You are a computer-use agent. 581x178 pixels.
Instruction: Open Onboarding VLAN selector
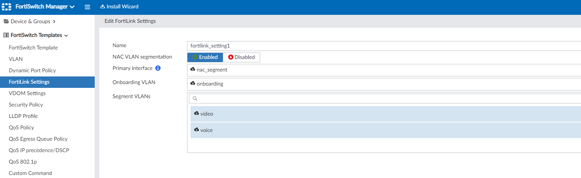pos(384,84)
